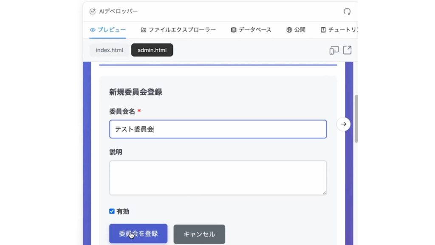Click inside the 説明 textarea
Screen dimensions: 435x245
tap(217, 178)
